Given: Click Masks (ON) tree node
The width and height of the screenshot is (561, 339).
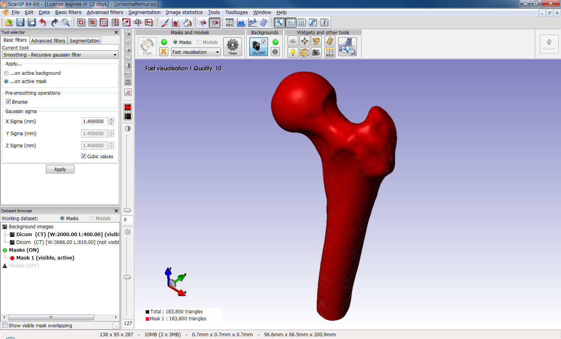Looking at the screenshot, I should (x=24, y=250).
